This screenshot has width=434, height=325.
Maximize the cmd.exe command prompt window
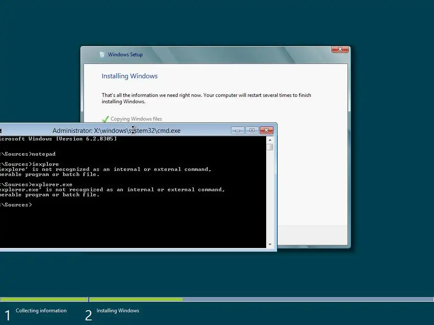coord(252,130)
